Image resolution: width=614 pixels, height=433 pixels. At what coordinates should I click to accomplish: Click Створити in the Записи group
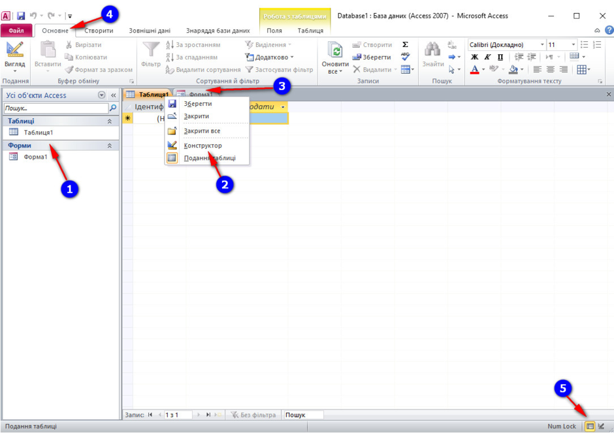372,44
